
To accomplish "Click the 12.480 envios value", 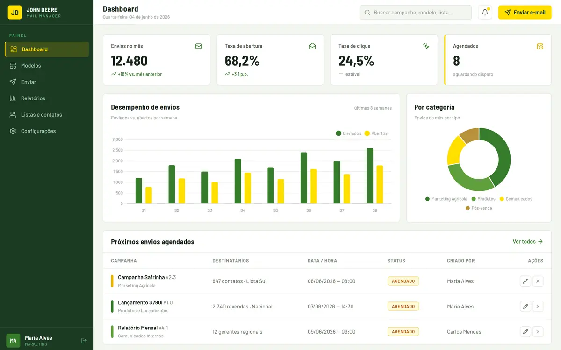I will pos(129,61).
